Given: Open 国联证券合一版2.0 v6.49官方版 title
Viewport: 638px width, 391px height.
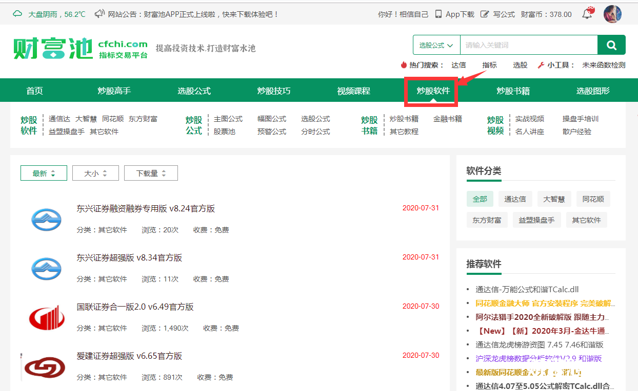Looking at the screenshot, I should [x=135, y=307].
